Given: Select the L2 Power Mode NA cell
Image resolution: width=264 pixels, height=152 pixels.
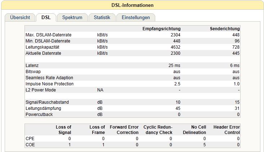Looking at the screenshot, I should tap(100, 90).
